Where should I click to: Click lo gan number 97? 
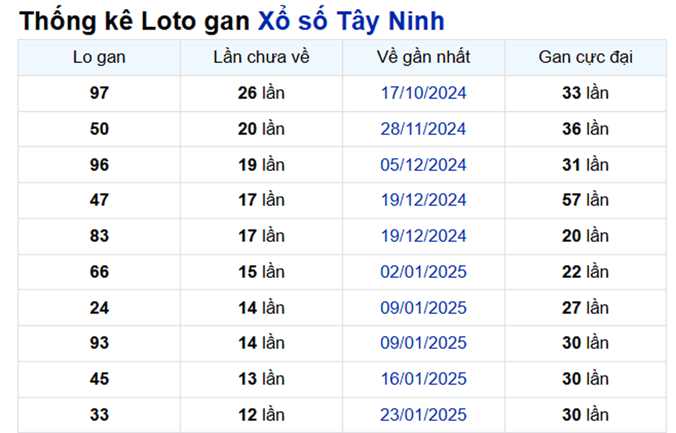click(x=99, y=93)
